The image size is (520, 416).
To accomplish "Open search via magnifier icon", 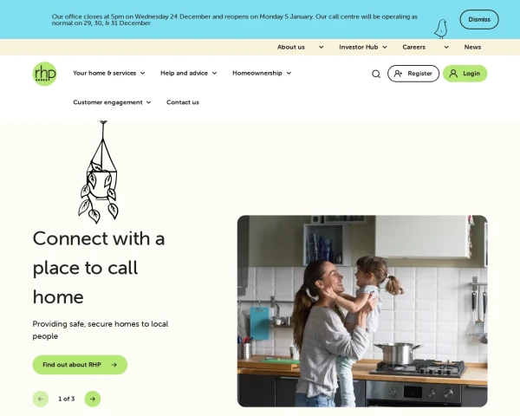I will (x=376, y=74).
